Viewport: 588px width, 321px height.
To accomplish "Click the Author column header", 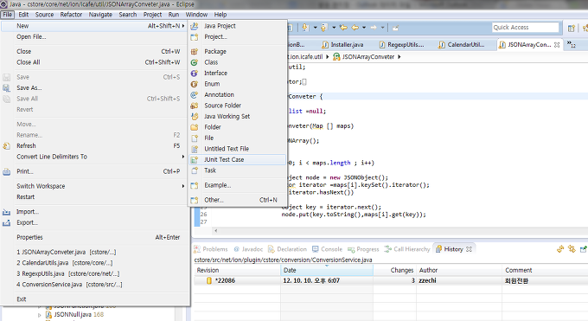I will click(459, 270).
